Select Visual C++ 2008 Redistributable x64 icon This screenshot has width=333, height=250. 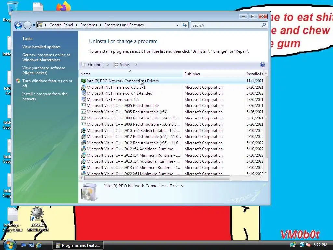click(84, 118)
